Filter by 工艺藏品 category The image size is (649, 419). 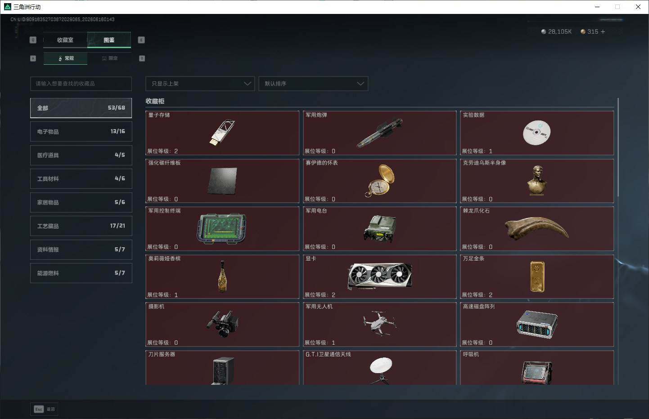point(81,226)
